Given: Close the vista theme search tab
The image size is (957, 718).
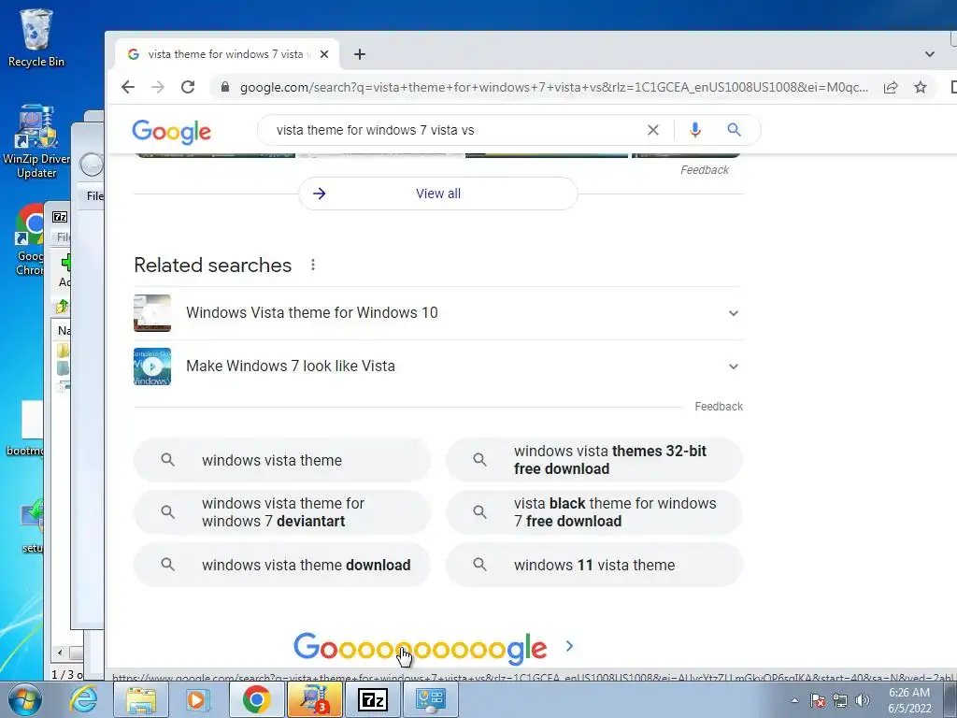Looking at the screenshot, I should 324,54.
